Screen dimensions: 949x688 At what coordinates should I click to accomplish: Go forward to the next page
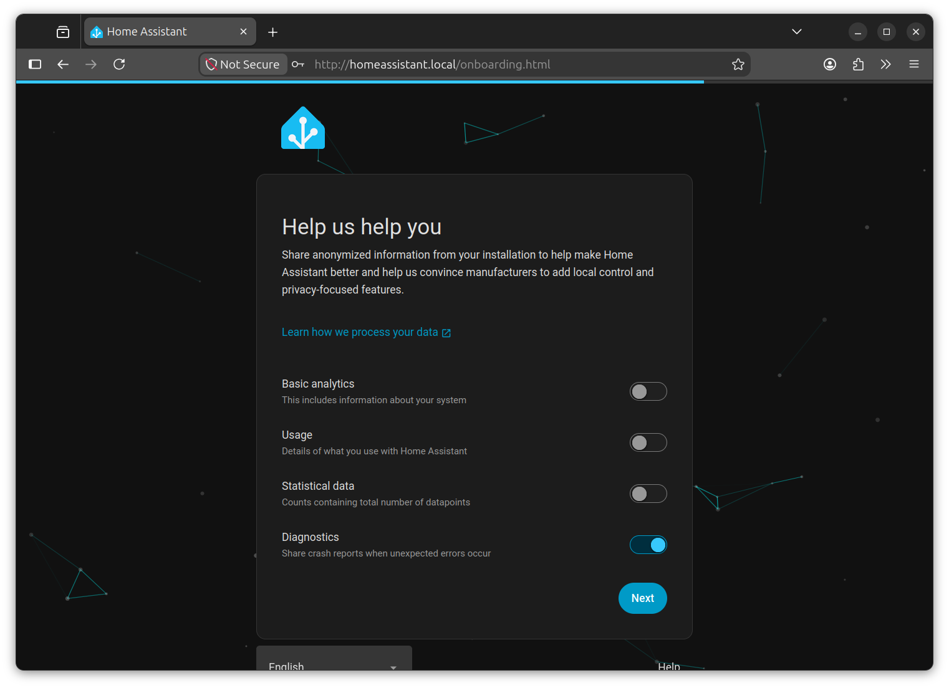pyautogui.click(x=91, y=64)
